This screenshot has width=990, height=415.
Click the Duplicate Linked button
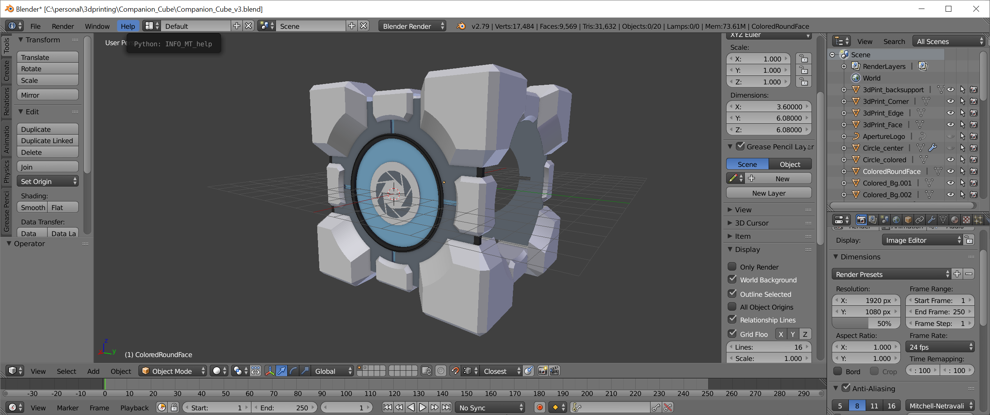pos(48,140)
